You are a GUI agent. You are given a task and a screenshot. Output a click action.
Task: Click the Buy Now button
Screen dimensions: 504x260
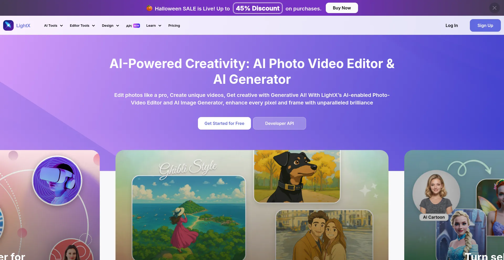(x=342, y=8)
